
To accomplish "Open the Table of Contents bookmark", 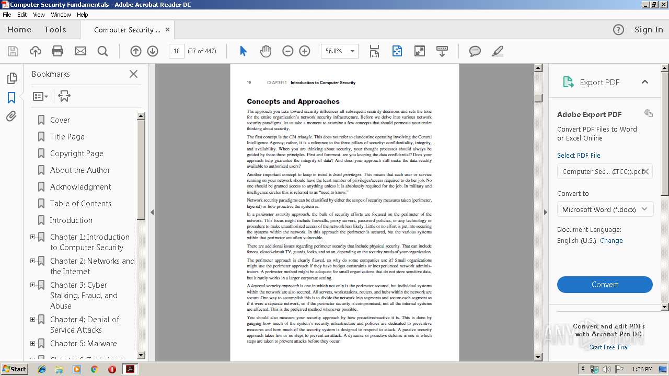I will [x=80, y=204].
